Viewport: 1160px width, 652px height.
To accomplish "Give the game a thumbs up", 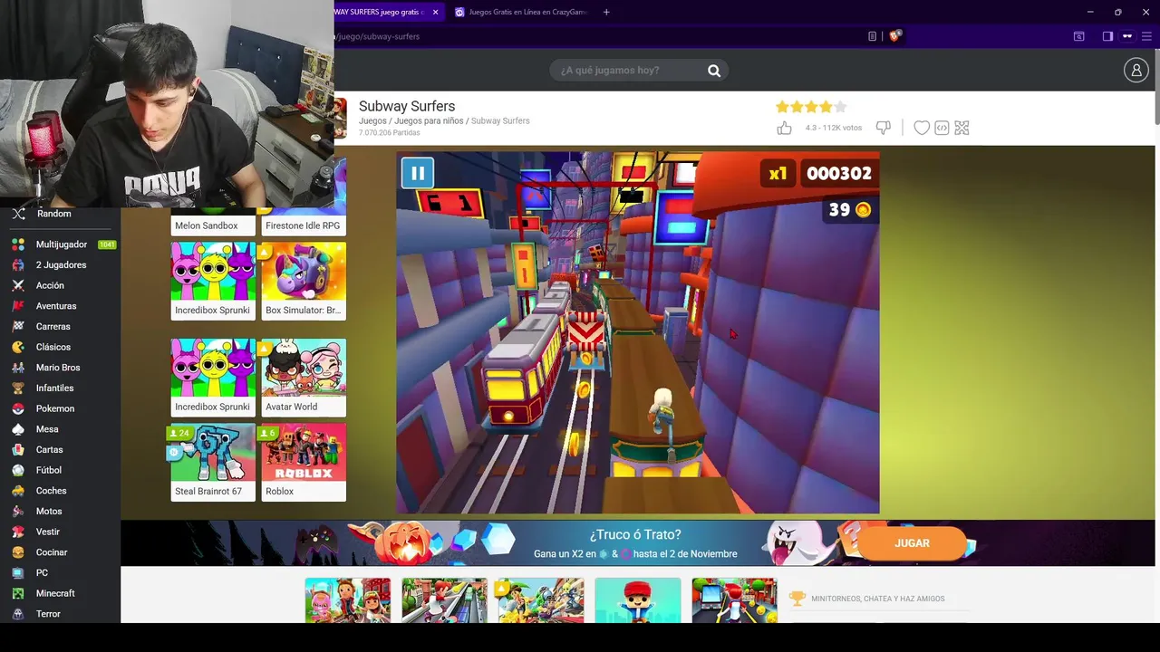I will pos(785,128).
